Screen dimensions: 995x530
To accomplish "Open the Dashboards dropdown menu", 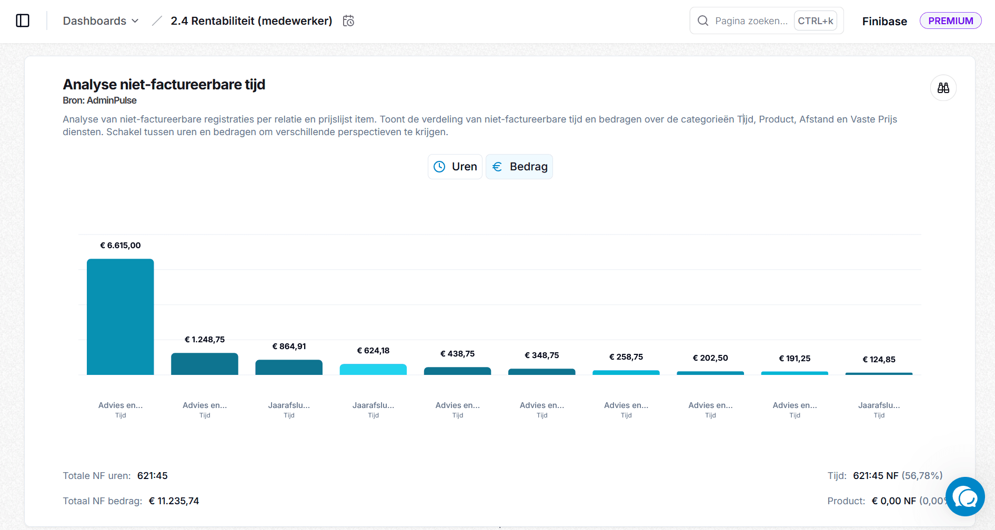I will (x=100, y=21).
